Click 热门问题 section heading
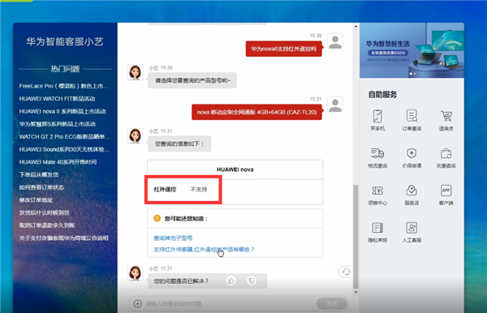 pos(65,69)
